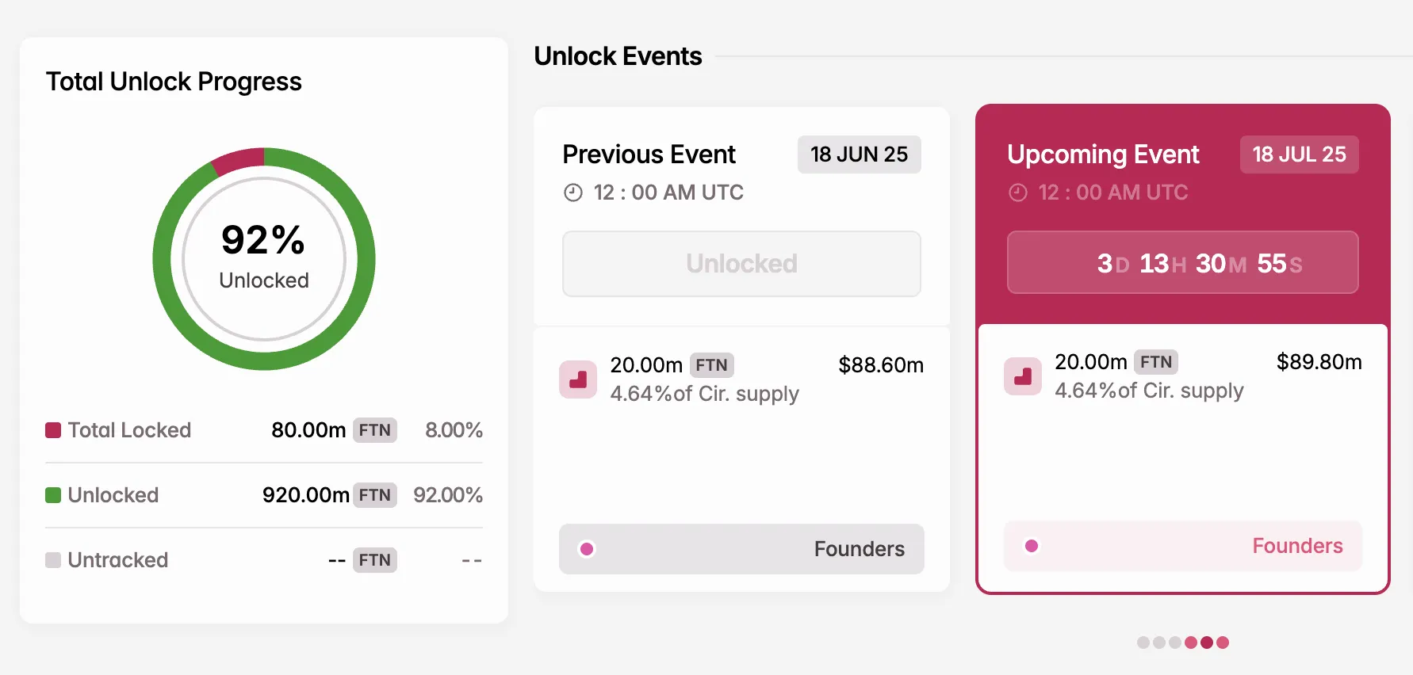Click the FTN badge beside 920.00m Unlocked

coord(375,494)
